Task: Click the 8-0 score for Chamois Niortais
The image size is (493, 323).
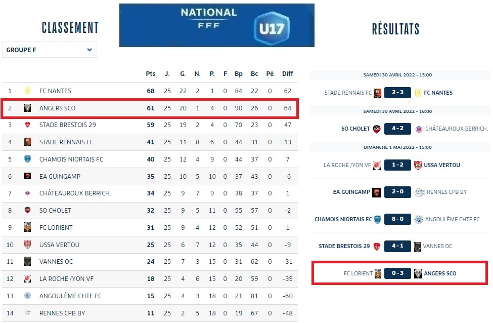Action: [397, 219]
